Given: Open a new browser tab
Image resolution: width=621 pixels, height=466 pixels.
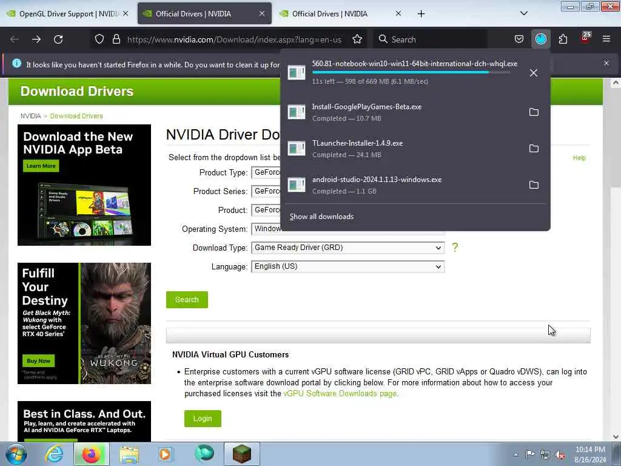Looking at the screenshot, I should [x=421, y=14].
